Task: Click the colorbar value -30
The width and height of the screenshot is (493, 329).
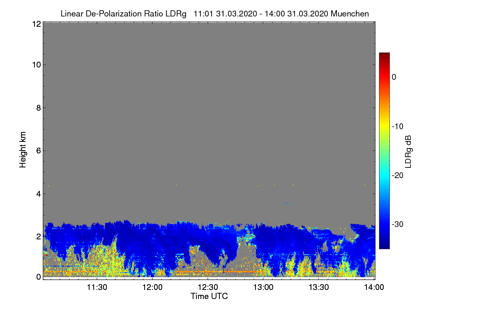Action: (397, 224)
